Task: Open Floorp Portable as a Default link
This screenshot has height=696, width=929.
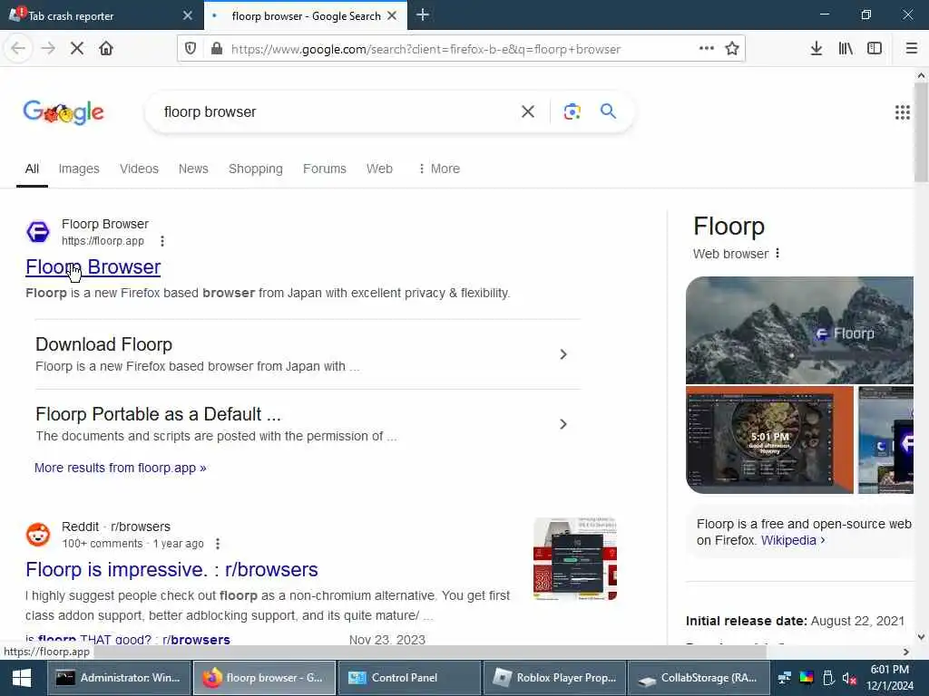Action: [158, 414]
